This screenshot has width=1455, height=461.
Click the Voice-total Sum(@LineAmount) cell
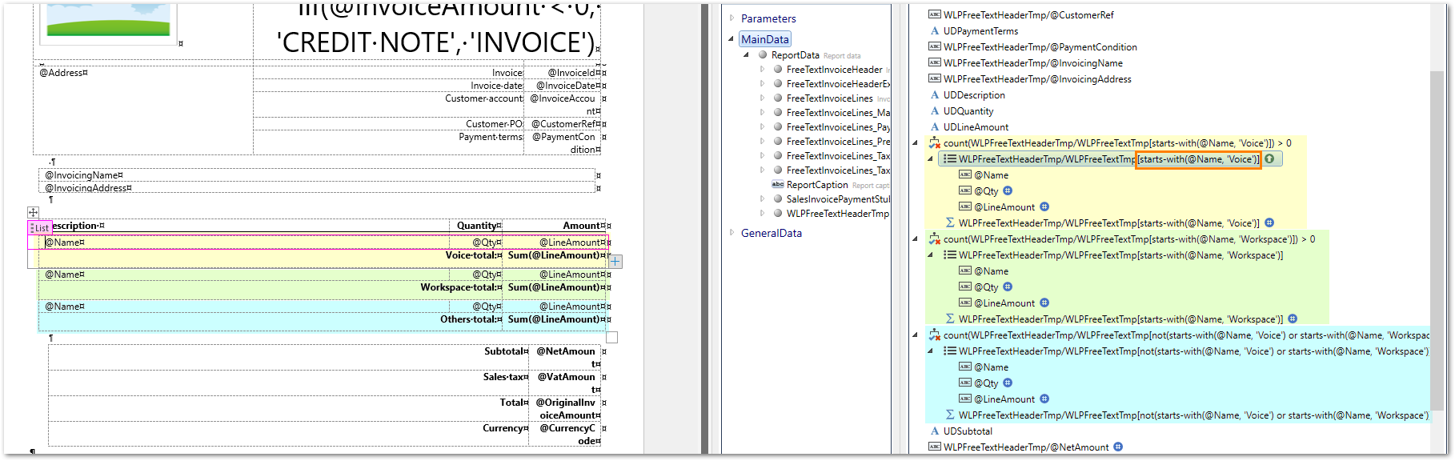click(x=554, y=255)
